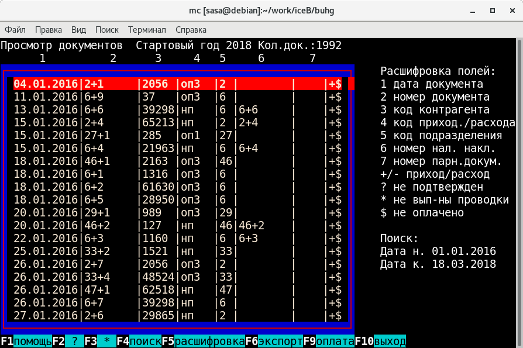Close the terminal window

(x=512, y=11)
